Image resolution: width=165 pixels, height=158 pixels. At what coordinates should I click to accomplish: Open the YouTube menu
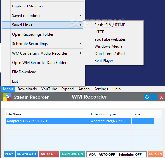click(49, 89)
